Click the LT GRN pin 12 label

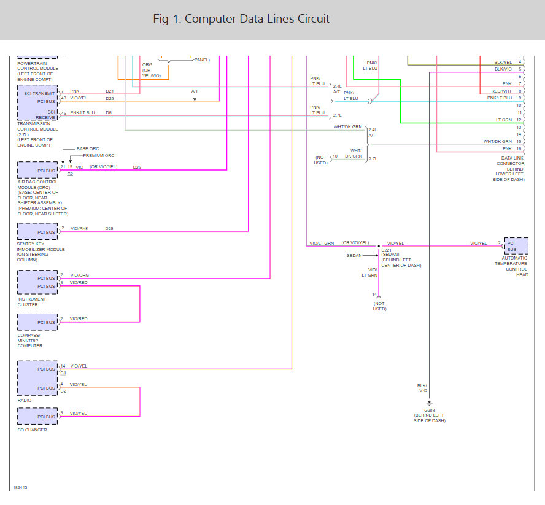coord(509,120)
